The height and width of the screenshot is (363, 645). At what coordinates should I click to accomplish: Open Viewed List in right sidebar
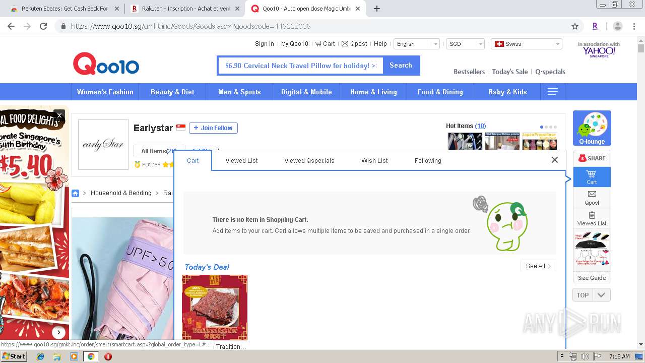coord(592,218)
